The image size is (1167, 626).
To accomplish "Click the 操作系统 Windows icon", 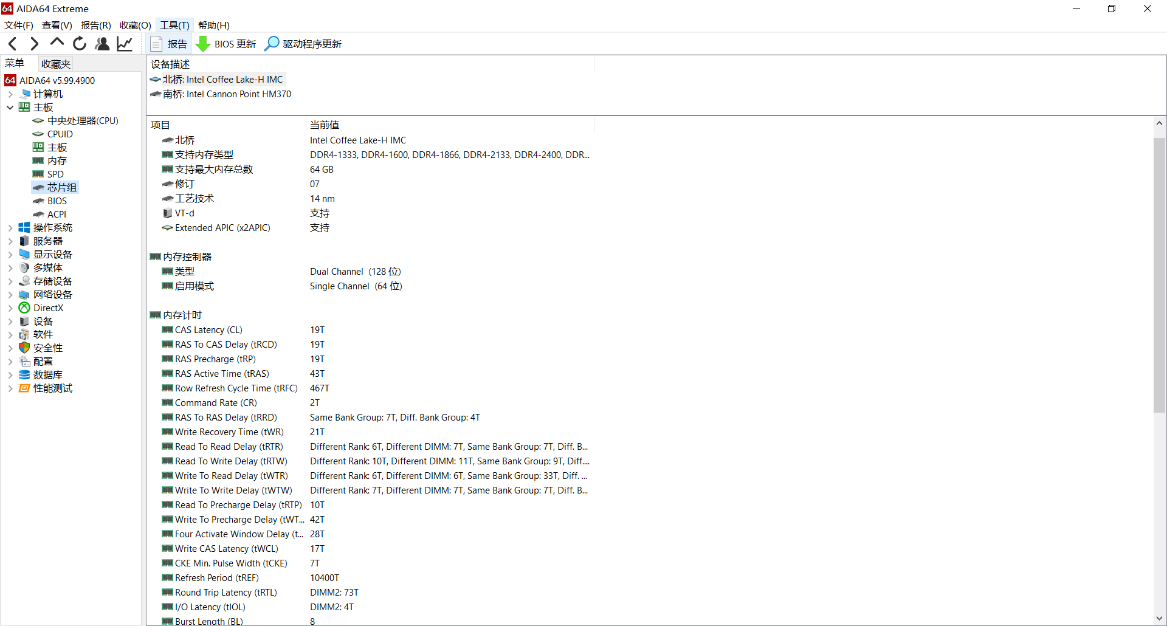I will (24, 228).
